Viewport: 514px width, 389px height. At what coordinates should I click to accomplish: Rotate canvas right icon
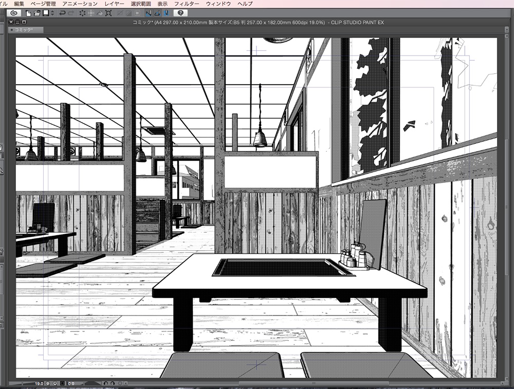point(113,383)
